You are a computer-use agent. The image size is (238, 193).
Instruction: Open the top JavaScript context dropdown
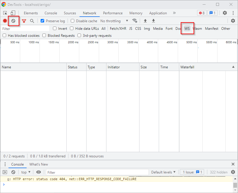(26, 172)
